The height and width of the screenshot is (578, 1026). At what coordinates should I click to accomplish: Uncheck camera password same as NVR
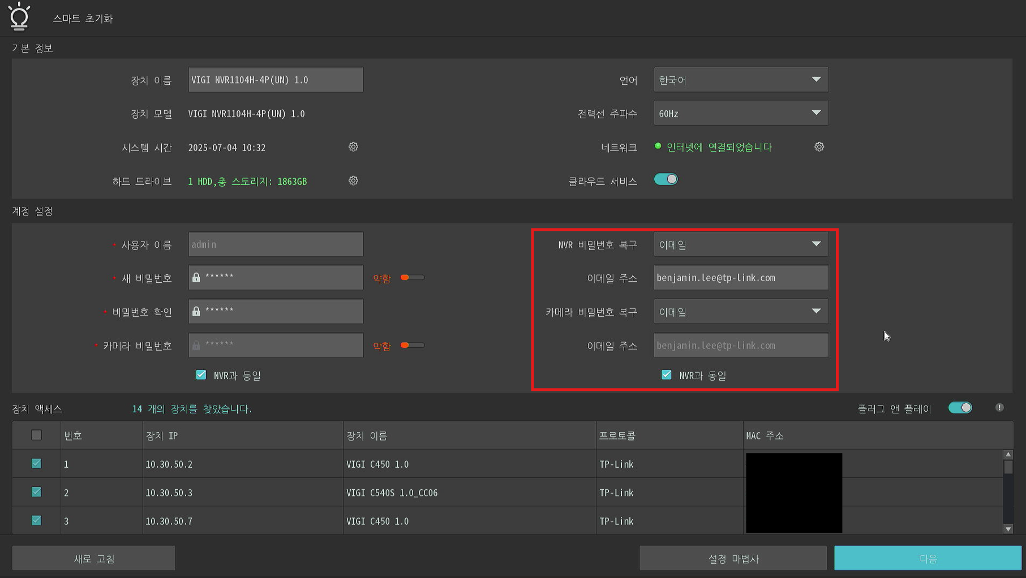[x=201, y=374]
